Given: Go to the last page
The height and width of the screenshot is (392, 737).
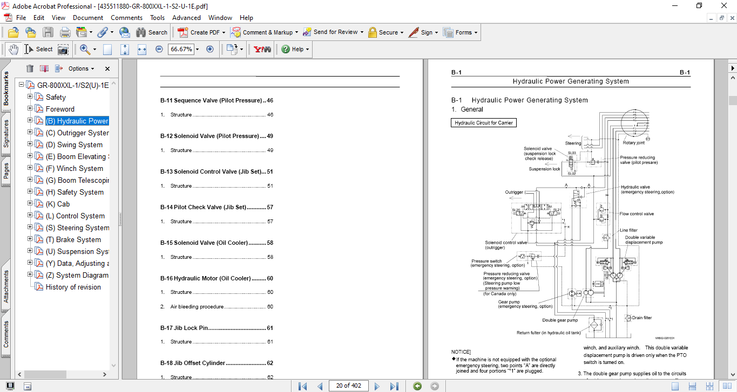Looking at the screenshot, I should tap(394, 386).
